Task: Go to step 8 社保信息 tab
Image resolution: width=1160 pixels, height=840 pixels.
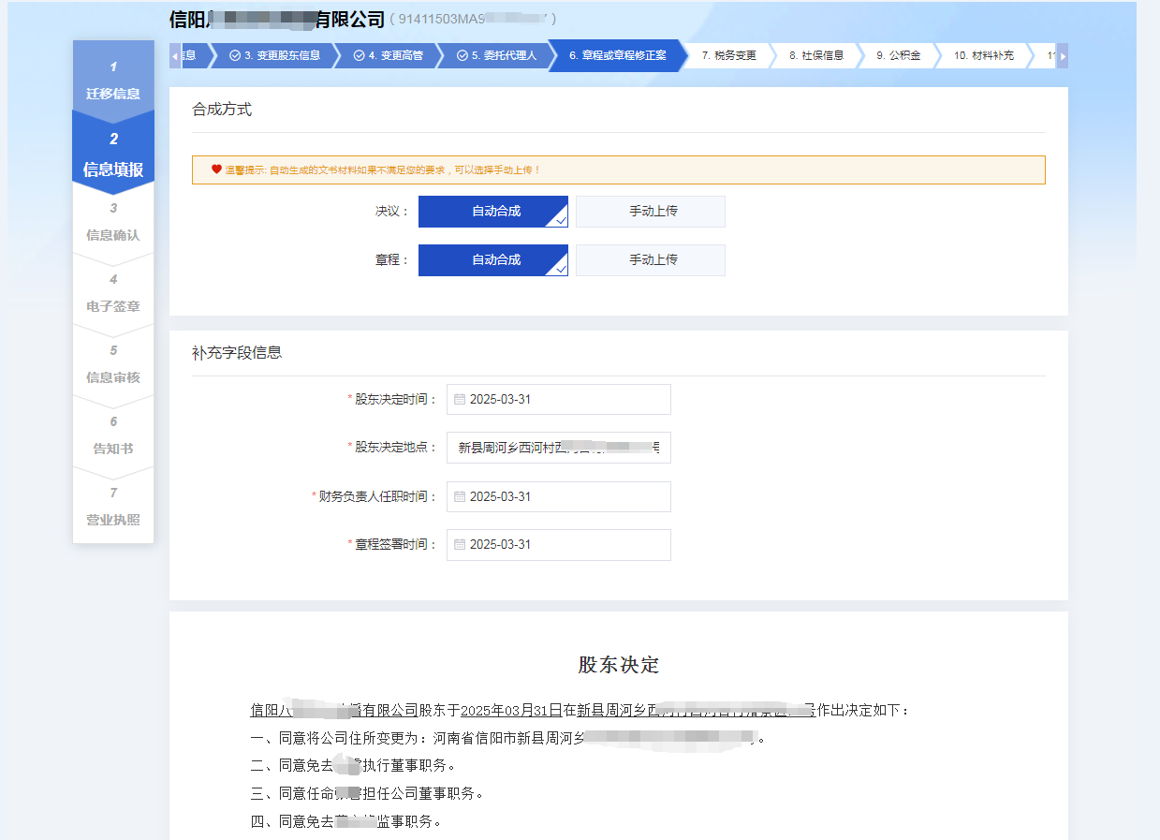Action: pos(815,55)
